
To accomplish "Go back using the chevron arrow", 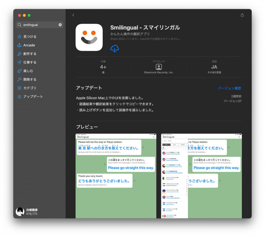I will point(73,15).
